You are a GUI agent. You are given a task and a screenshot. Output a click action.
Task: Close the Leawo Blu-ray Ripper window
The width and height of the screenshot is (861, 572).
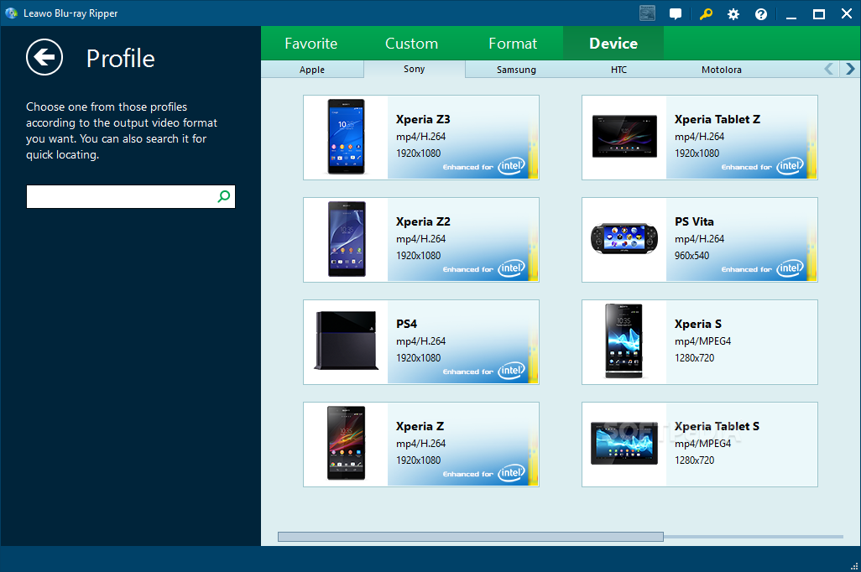[847, 13]
